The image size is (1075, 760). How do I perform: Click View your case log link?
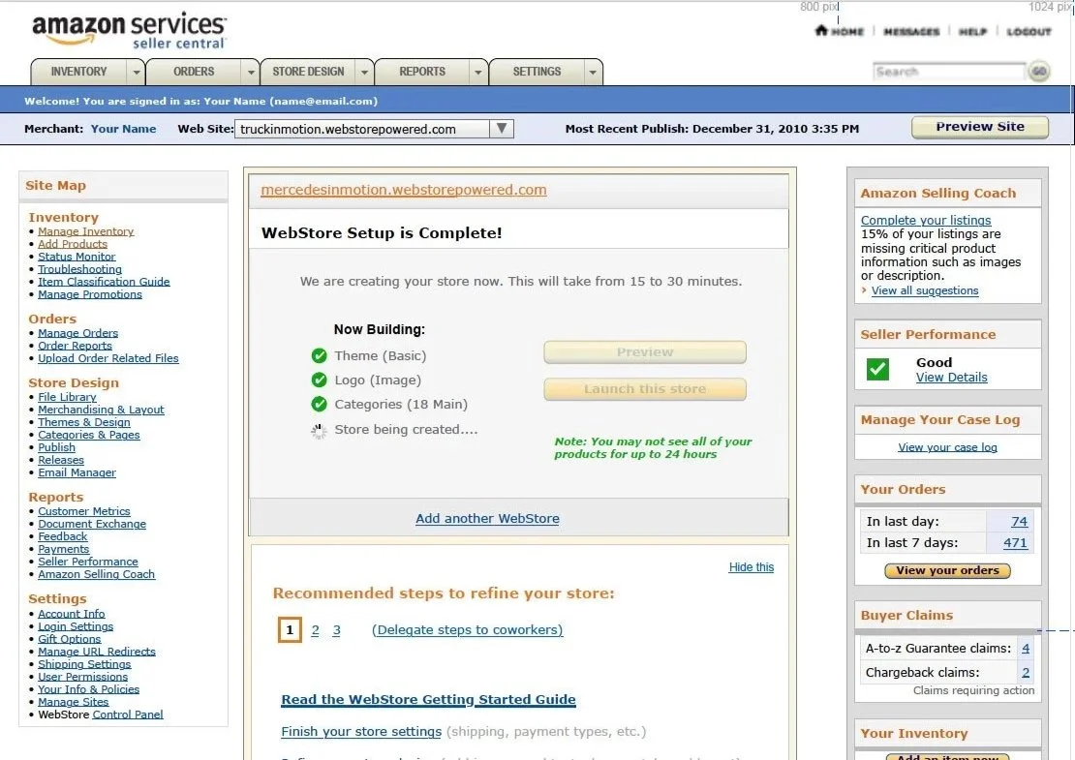(947, 447)
